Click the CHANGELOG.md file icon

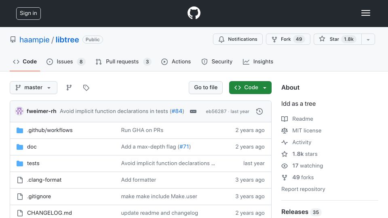[20, 213]
